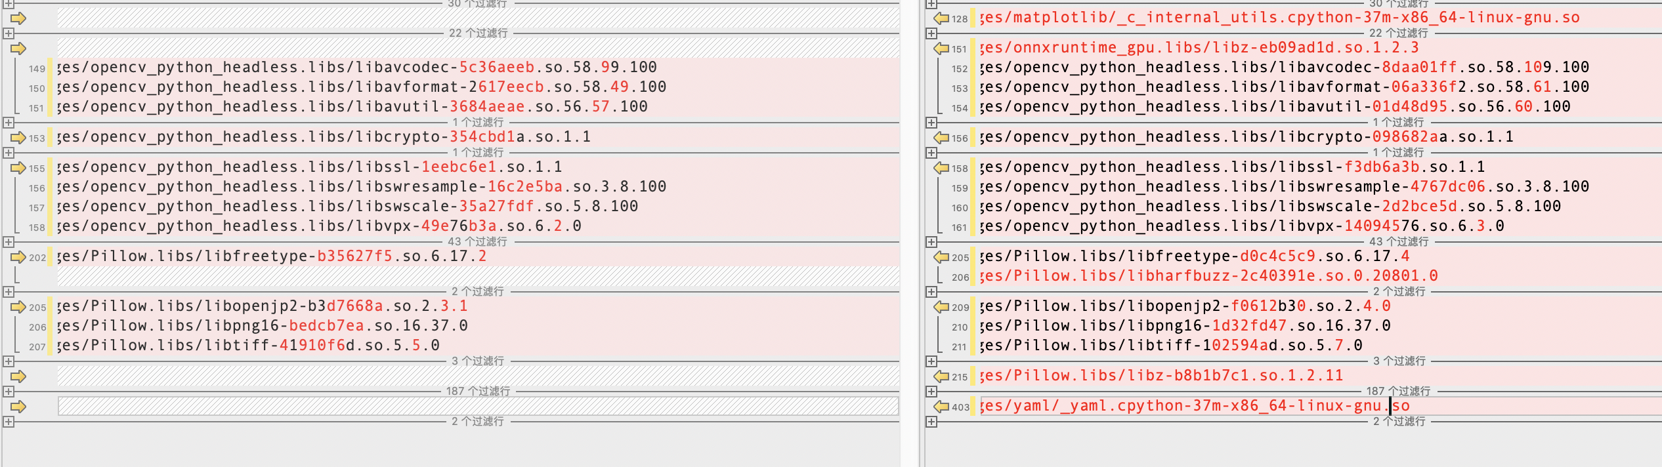The width and height of the screenshot is (1662, 467).
Task: Select right line libssl-f3db6a3b.so.1.1
Action: tap(1320, 167)
